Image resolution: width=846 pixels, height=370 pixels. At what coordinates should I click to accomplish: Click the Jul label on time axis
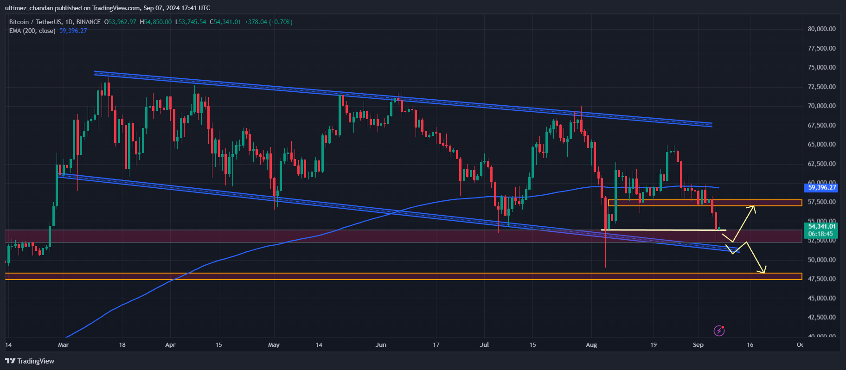coord(485,345)
